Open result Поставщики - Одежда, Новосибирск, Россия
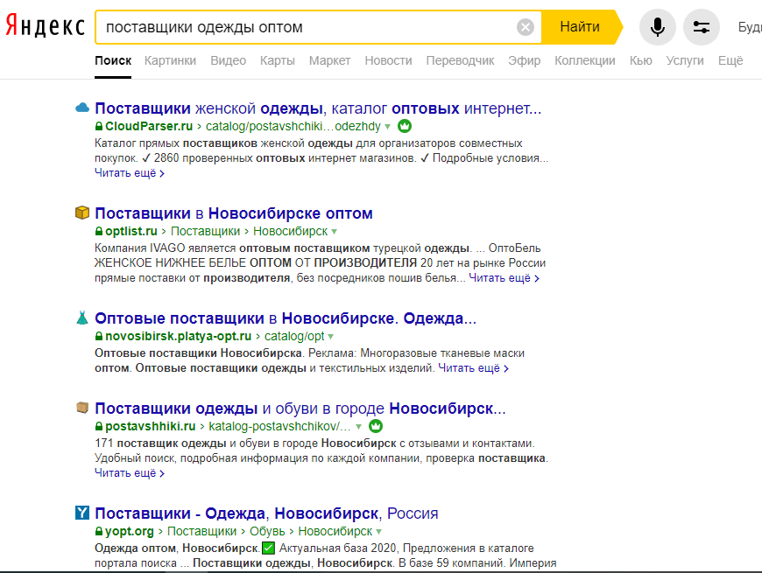Screen dimensions: 762x573 click(266, 514)
